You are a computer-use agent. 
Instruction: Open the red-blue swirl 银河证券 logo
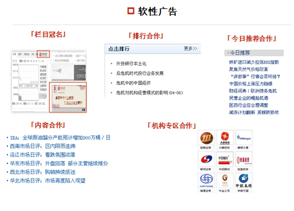[x=206, y=159]
